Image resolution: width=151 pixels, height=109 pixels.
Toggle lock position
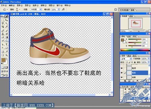tap(132, 62)
